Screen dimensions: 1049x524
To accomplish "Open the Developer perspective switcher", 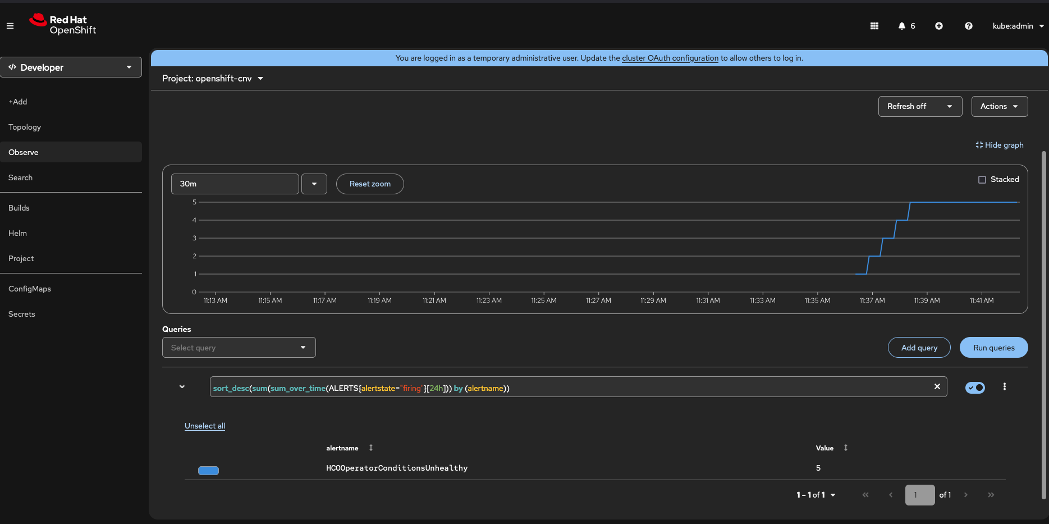I will 71,67.
